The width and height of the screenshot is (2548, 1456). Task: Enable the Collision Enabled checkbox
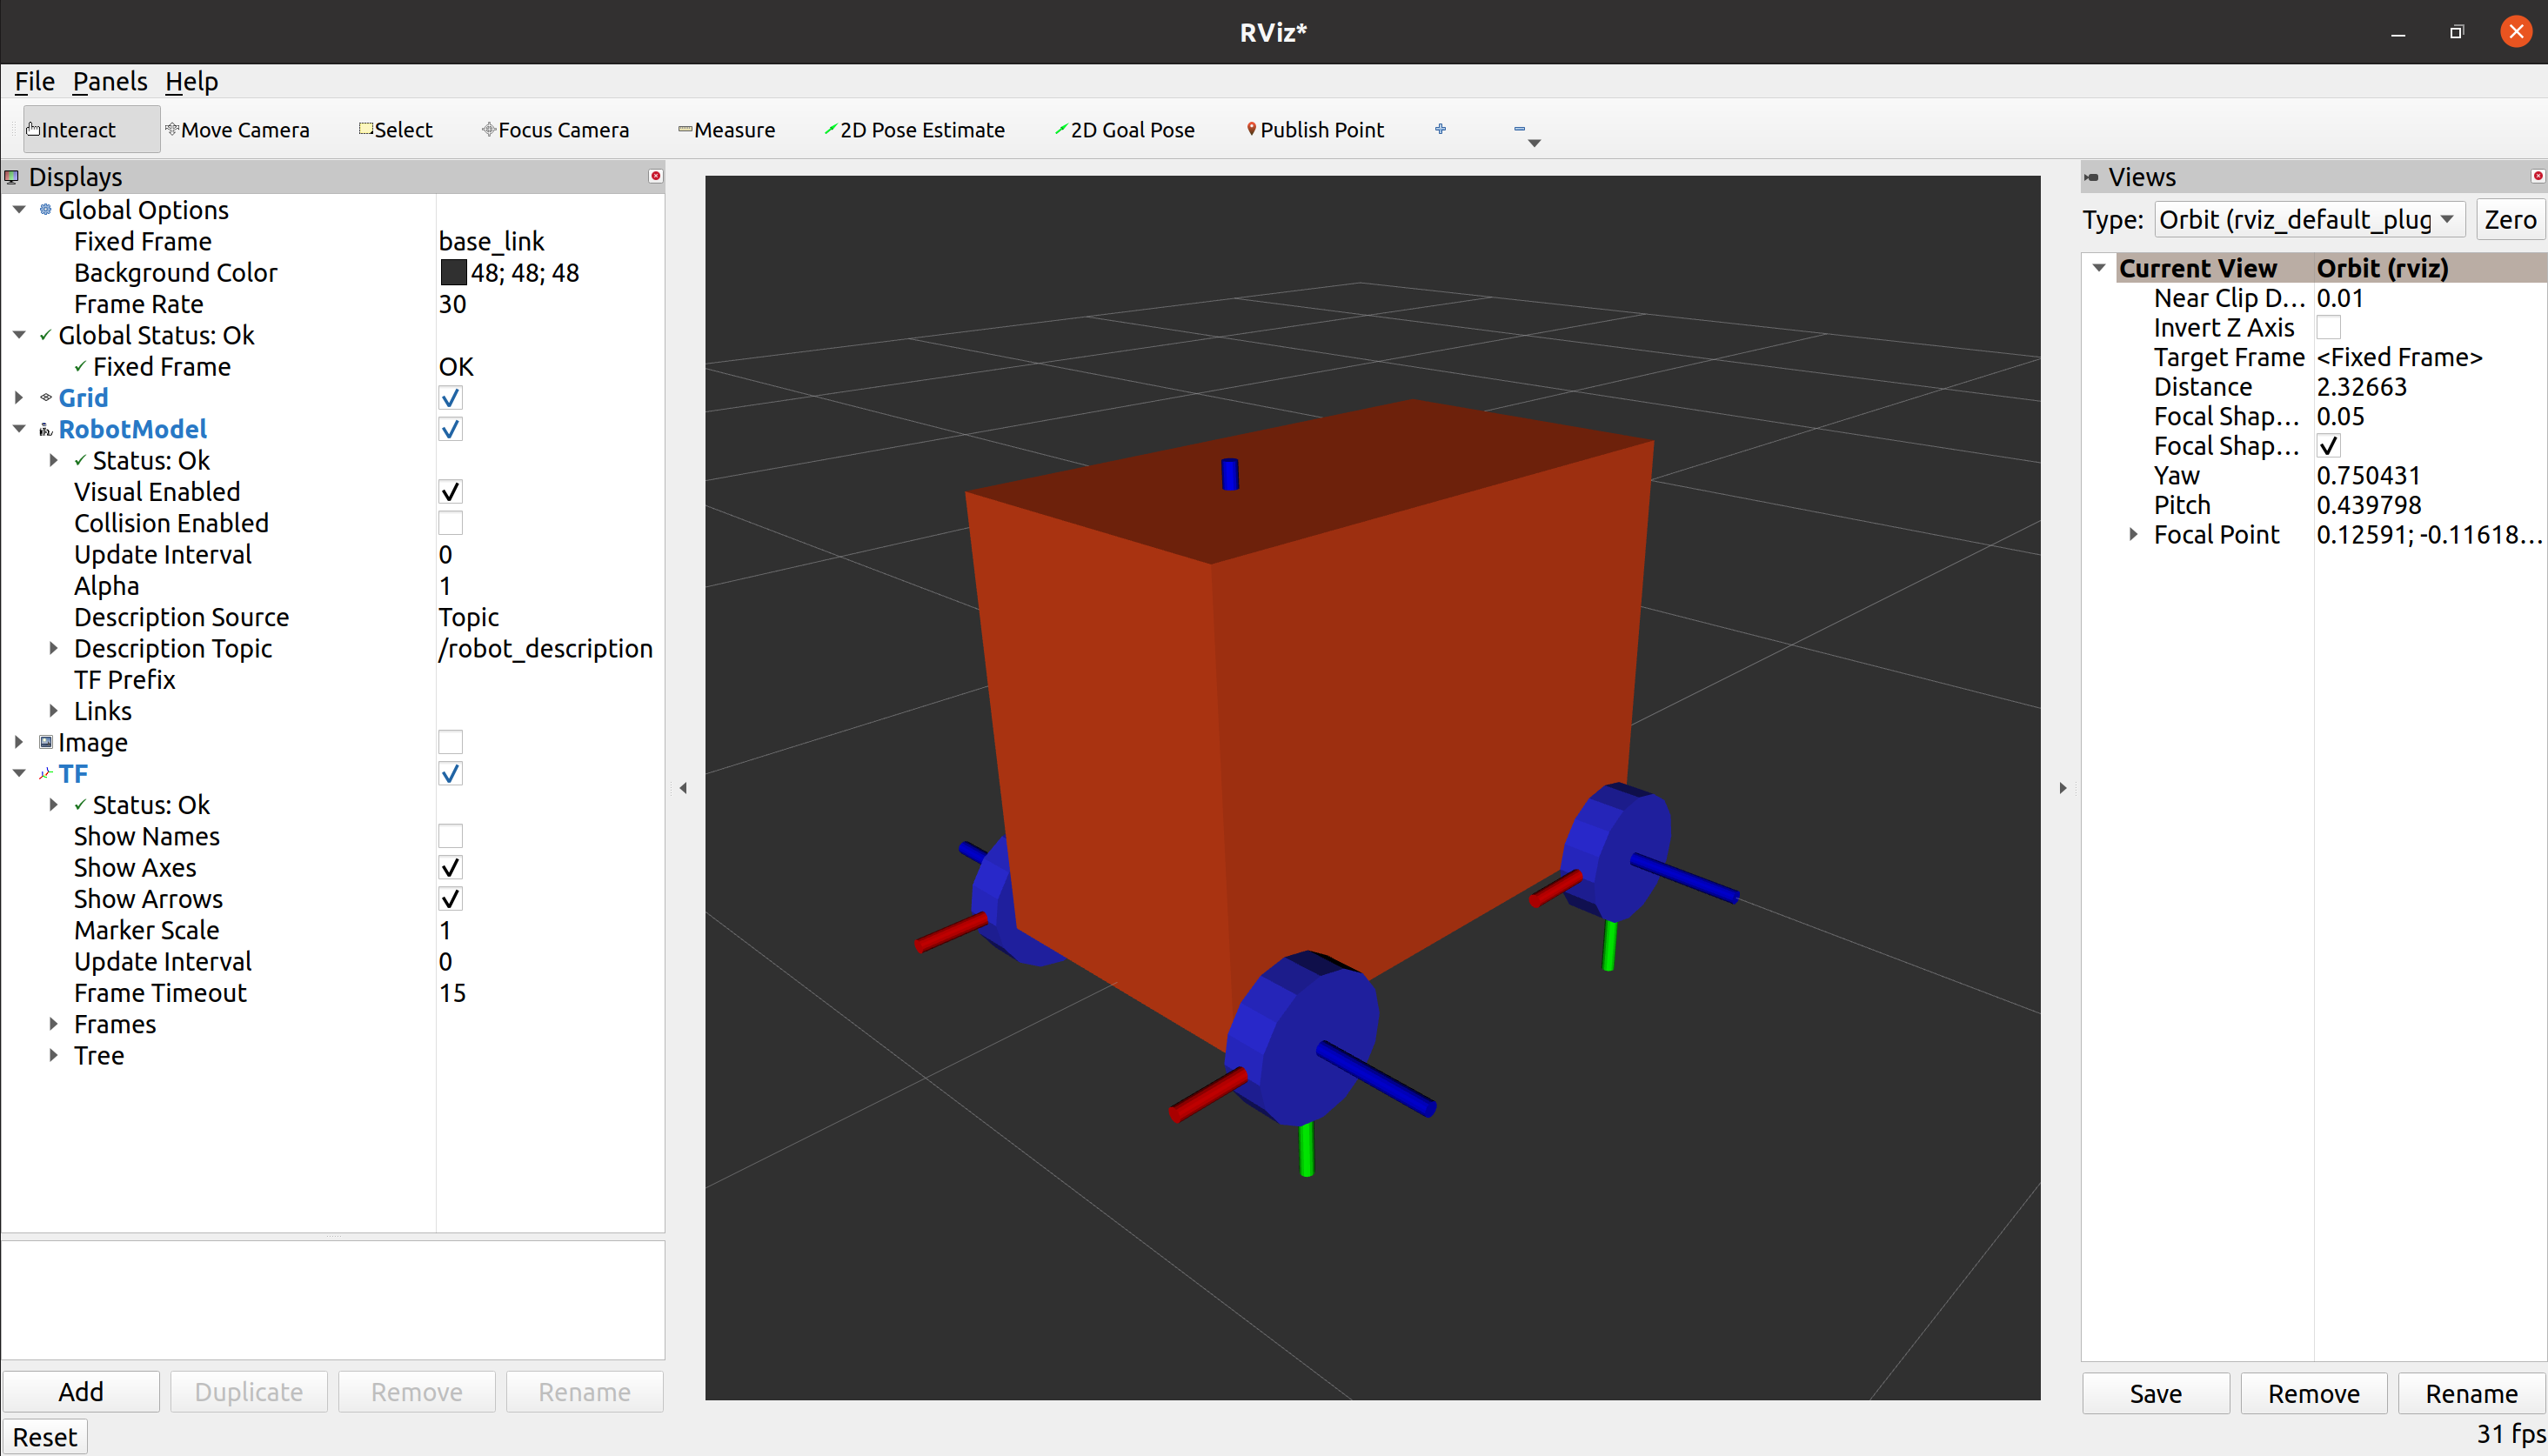(450, 523)
